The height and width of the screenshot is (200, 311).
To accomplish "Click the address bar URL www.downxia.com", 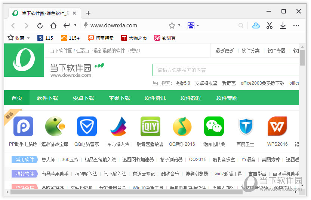I will coord(114,25).
